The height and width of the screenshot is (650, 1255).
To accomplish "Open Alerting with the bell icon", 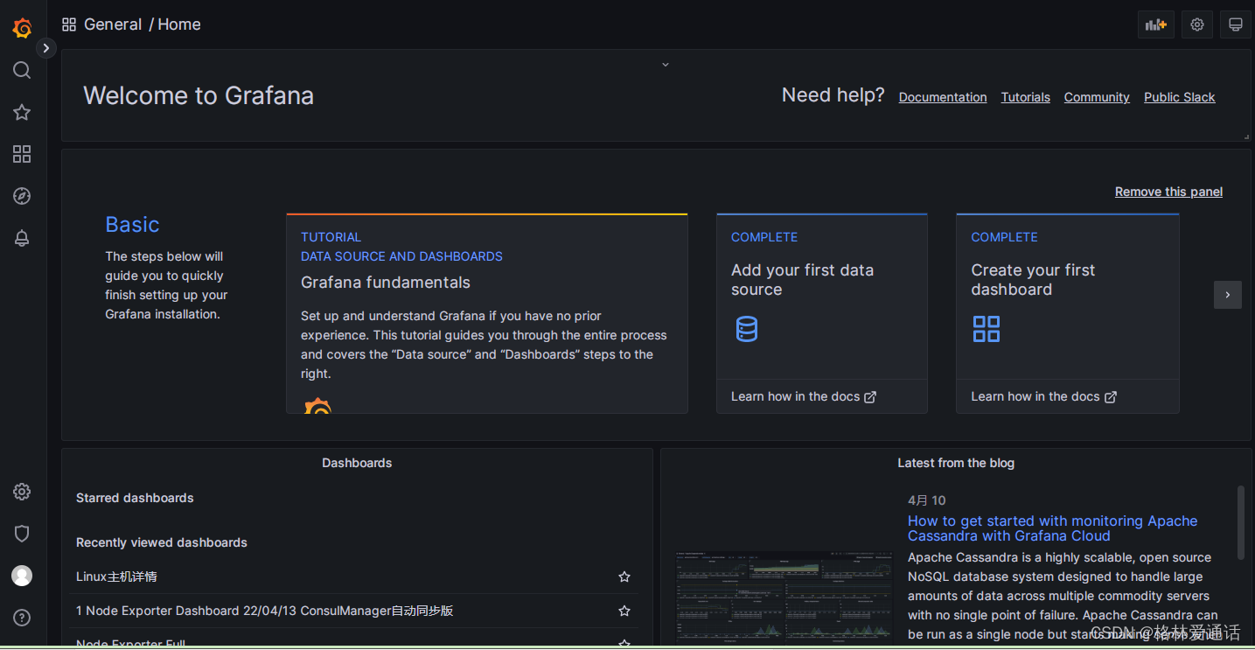I will point(22,238).
